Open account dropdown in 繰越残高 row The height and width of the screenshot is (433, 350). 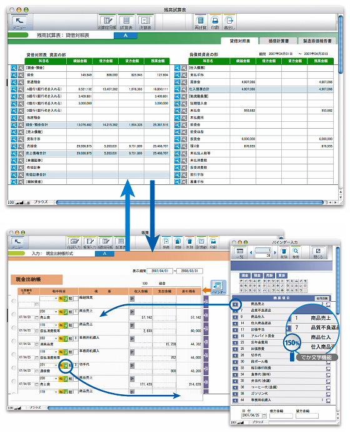pos(56,299)
